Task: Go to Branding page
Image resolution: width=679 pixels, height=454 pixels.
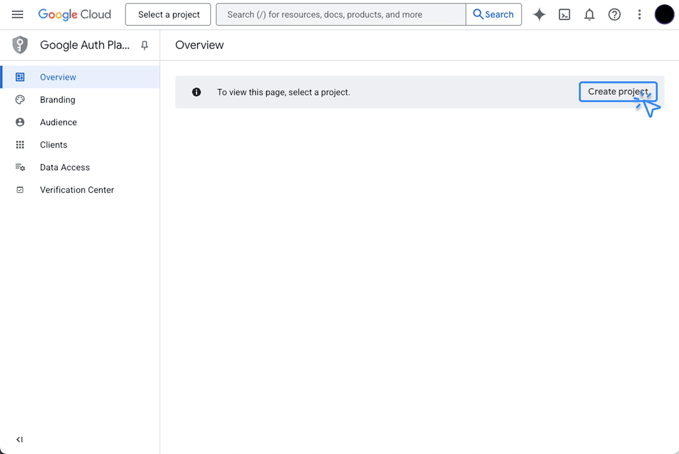Action: pyautogui.click(x=58, y=100)
